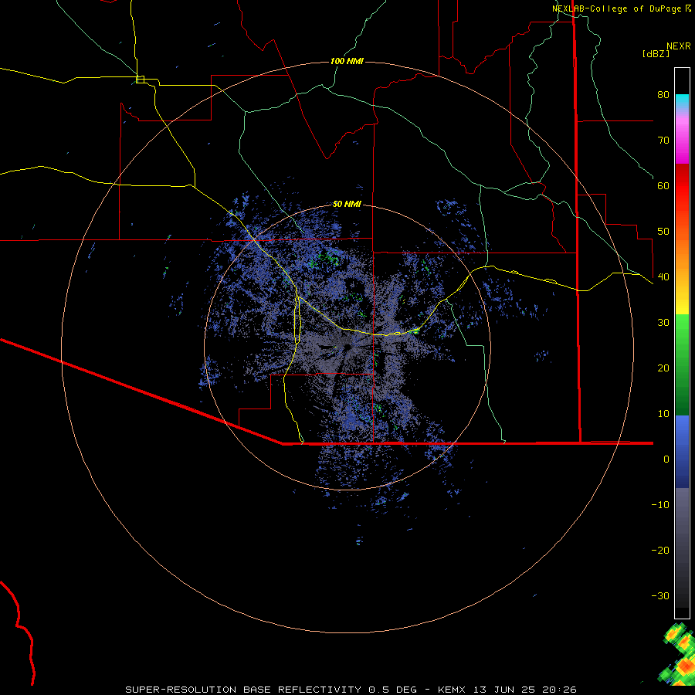Click the 50 dBZ scale value

pyautogui.click(x=663, y=232)
